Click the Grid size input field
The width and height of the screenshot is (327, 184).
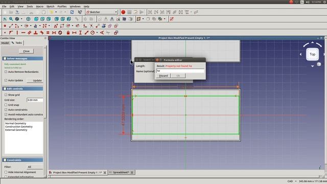coord(35,100)
